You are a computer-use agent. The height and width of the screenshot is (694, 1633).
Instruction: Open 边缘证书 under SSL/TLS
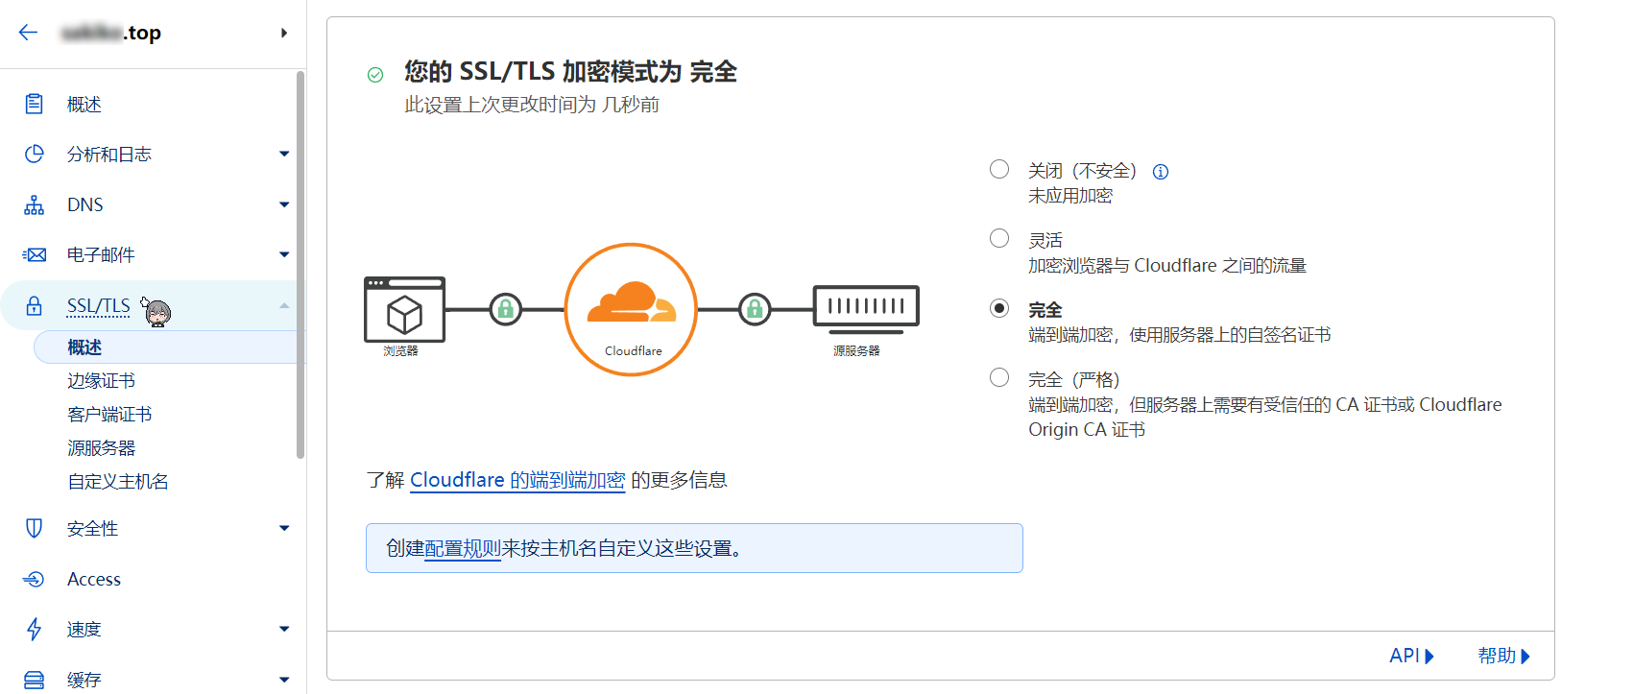[x=101, y=381]
